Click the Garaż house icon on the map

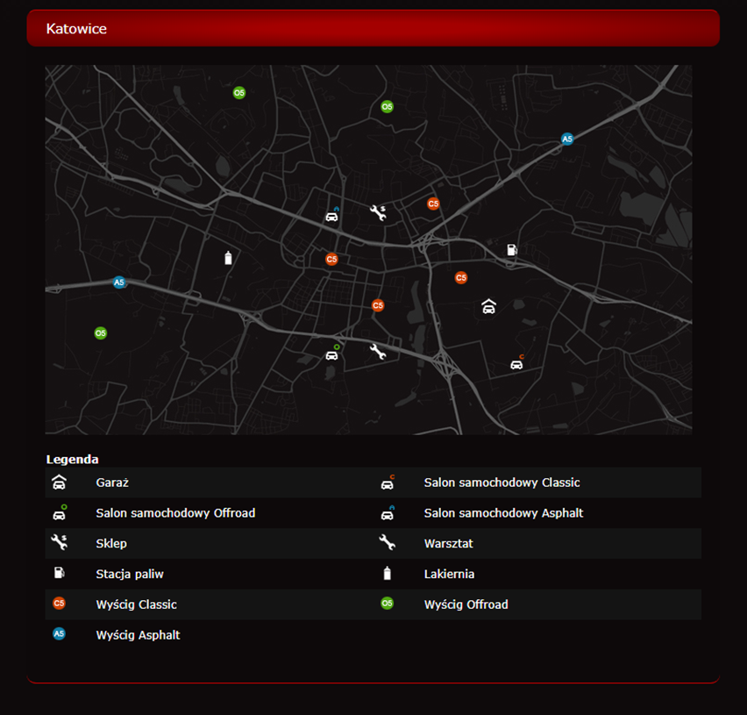489,306
